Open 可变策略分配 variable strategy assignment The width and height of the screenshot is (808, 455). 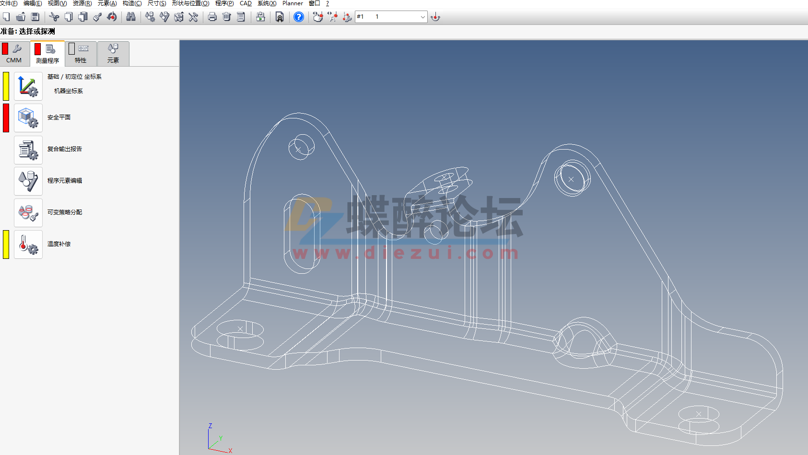[28, 212]
